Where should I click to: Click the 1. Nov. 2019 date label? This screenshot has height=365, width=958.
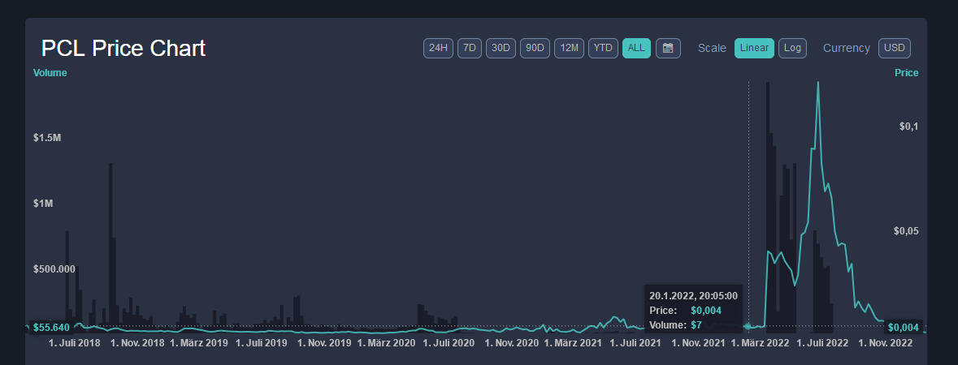324,343
